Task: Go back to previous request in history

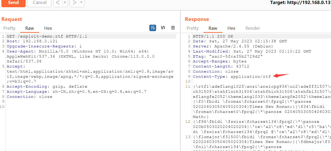Action: [x=58, y=3]
